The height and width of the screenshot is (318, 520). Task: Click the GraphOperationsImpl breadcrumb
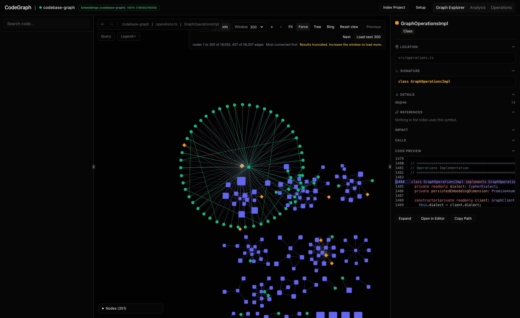pyautogui.click(x=201, y=24)
